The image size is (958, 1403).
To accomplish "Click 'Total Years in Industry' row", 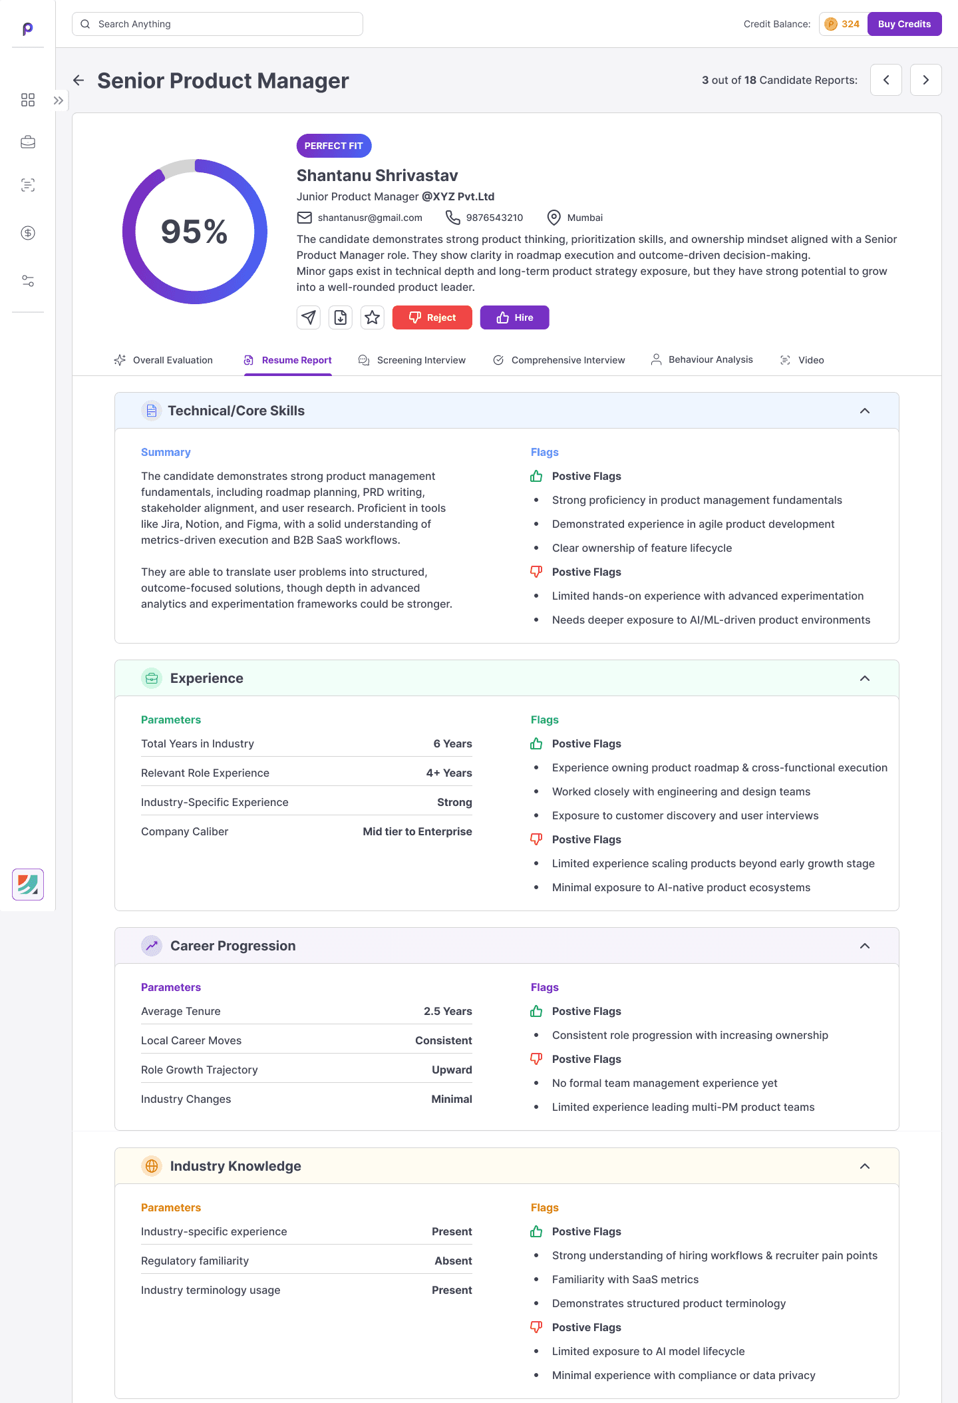I will [x=307, y=743].
